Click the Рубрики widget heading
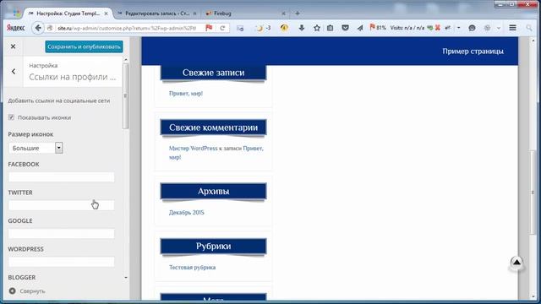 click(x=213, y=247)
